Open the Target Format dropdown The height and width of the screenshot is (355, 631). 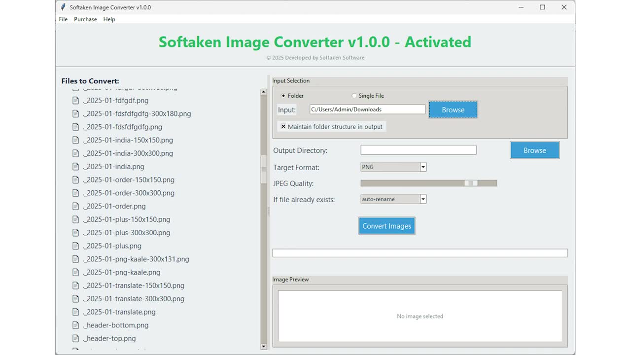coord(423,167)
